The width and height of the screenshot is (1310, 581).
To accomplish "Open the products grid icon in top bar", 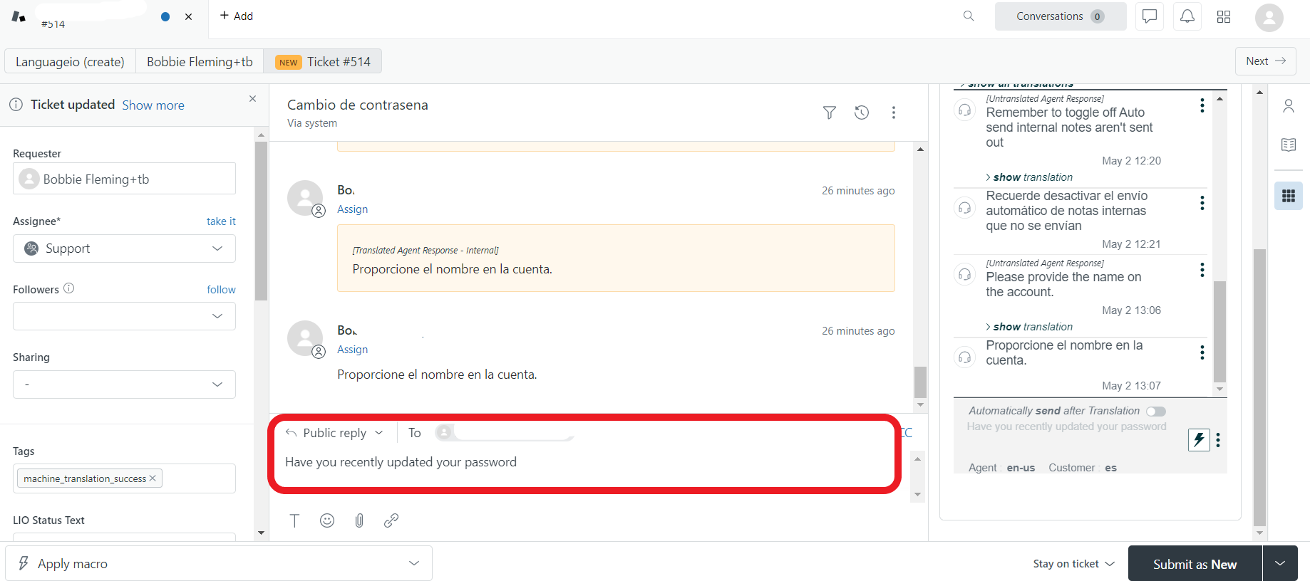I will (x=1224, y=16).
